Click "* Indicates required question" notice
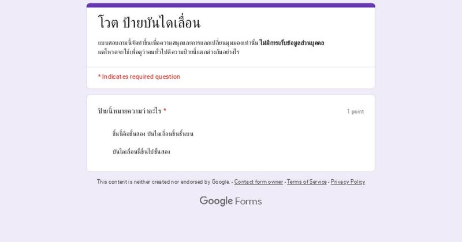This screenshot has width=462, height=242. (139, 77)
